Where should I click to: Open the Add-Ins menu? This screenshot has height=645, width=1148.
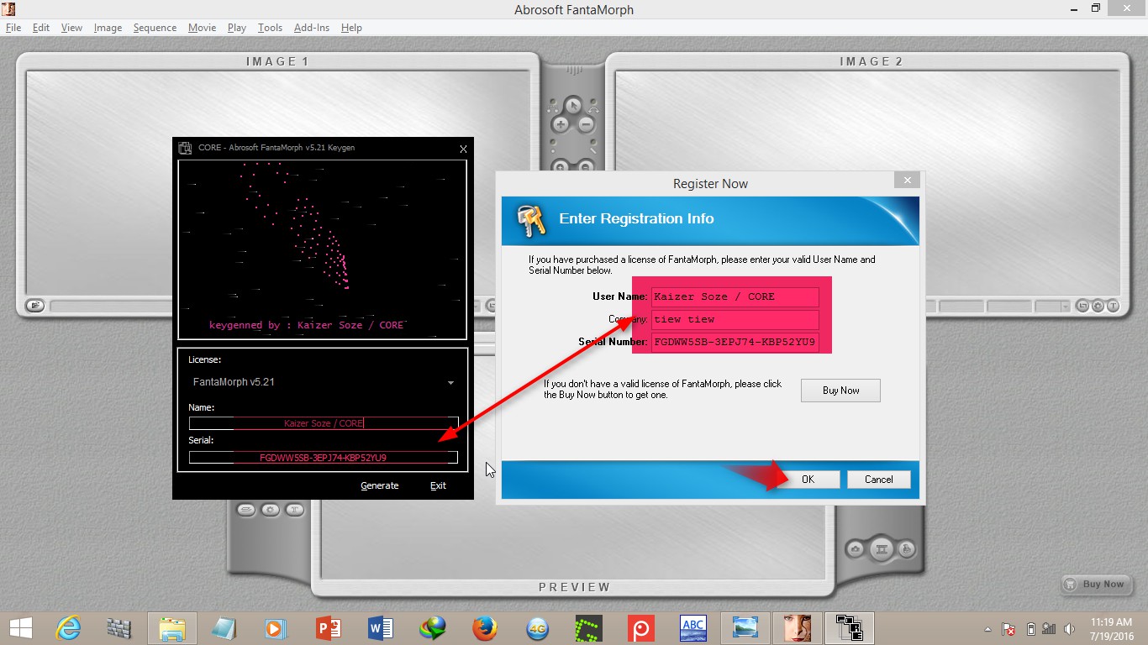tap(311, 28)
